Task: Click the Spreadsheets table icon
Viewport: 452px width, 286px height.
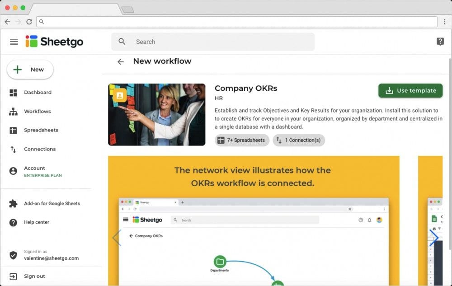Action: pyautogui.click(x=13, y=131)
